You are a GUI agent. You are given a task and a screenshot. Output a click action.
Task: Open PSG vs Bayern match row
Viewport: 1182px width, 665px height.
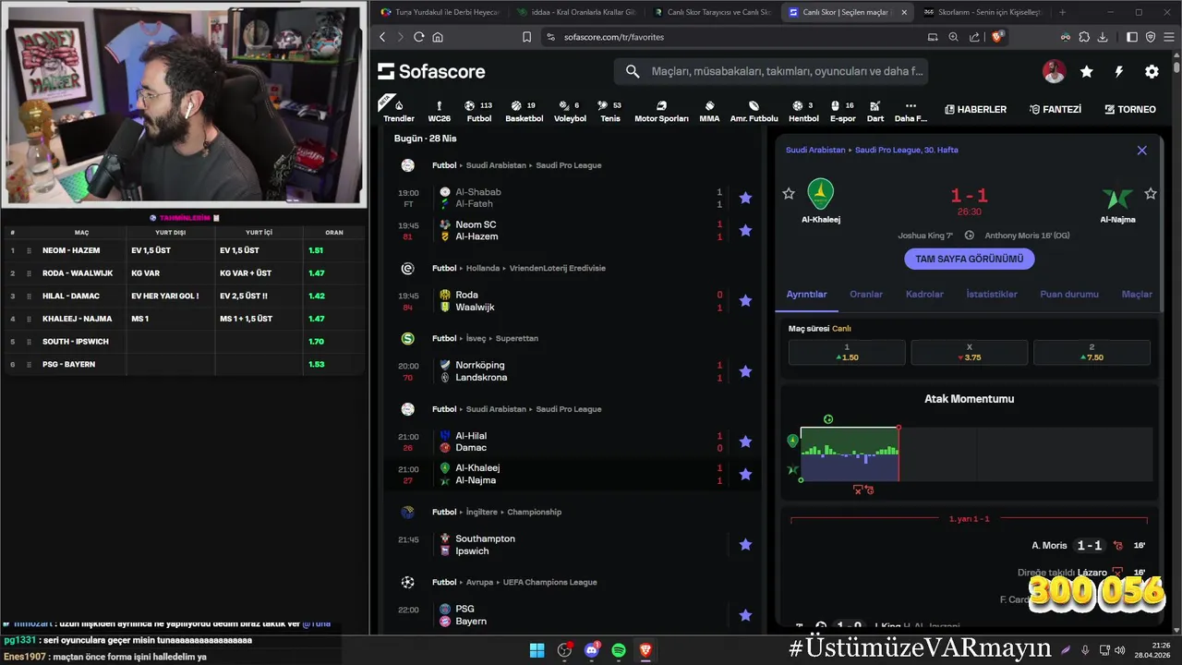coord(574,615)
